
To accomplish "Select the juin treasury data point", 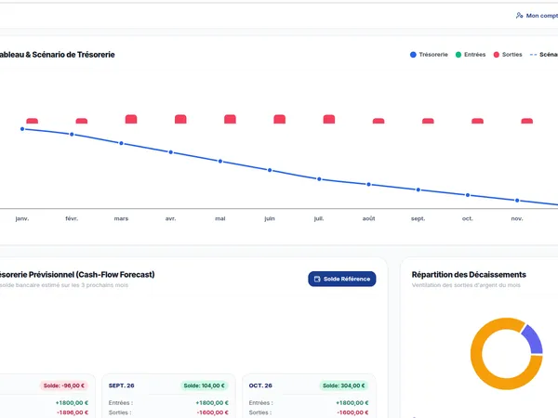I will pos(270,170).
